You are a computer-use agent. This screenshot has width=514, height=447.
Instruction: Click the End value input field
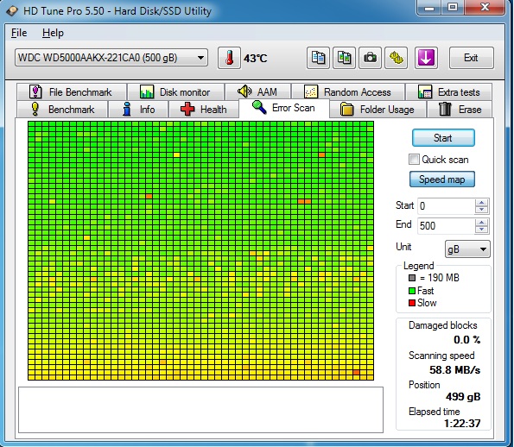click(x=446, y=226)
